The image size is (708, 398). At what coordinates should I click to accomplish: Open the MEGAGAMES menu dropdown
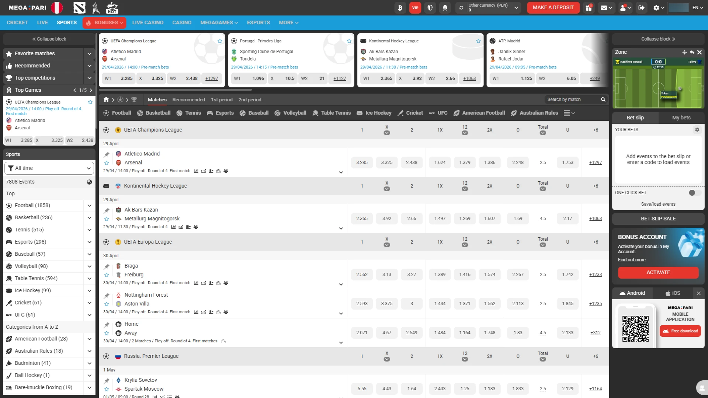(x=219, y=23)
